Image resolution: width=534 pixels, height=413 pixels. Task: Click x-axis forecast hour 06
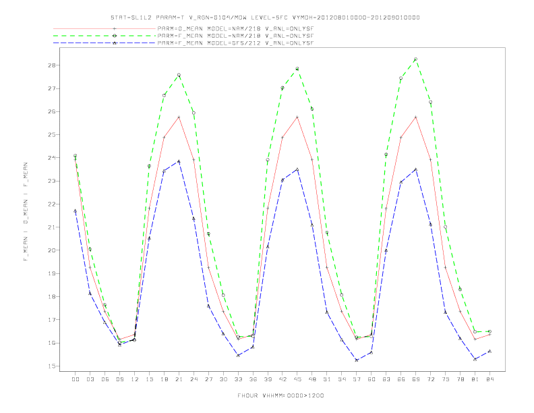click(105, 379)
